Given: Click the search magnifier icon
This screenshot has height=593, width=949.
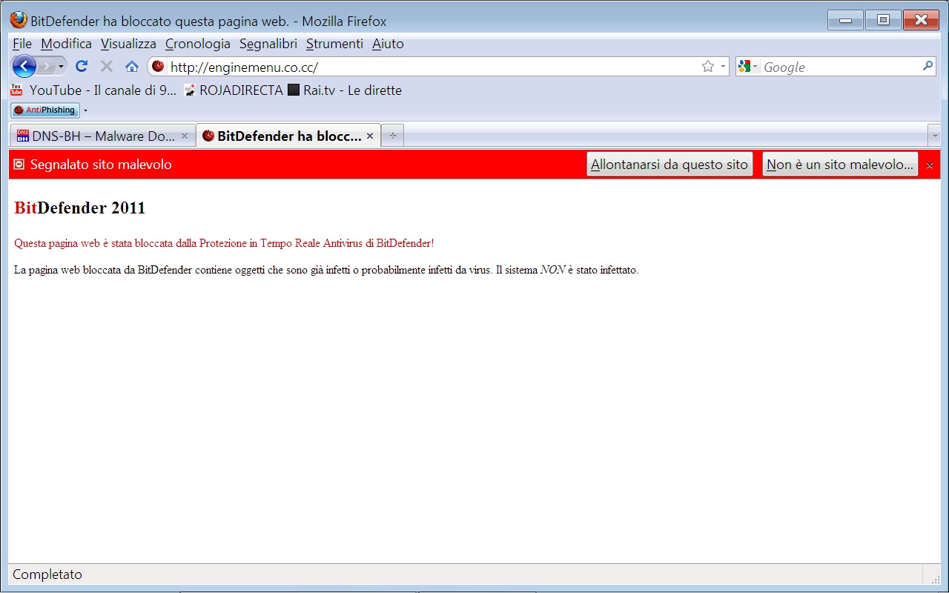Looking at the screenshot, I should point(927,66).
